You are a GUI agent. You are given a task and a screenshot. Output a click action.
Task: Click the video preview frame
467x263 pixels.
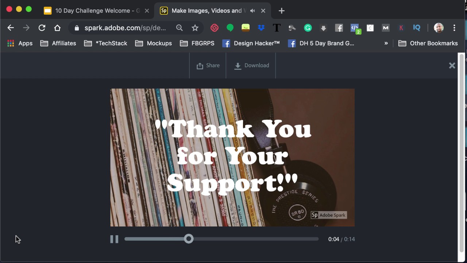(232, 157)
